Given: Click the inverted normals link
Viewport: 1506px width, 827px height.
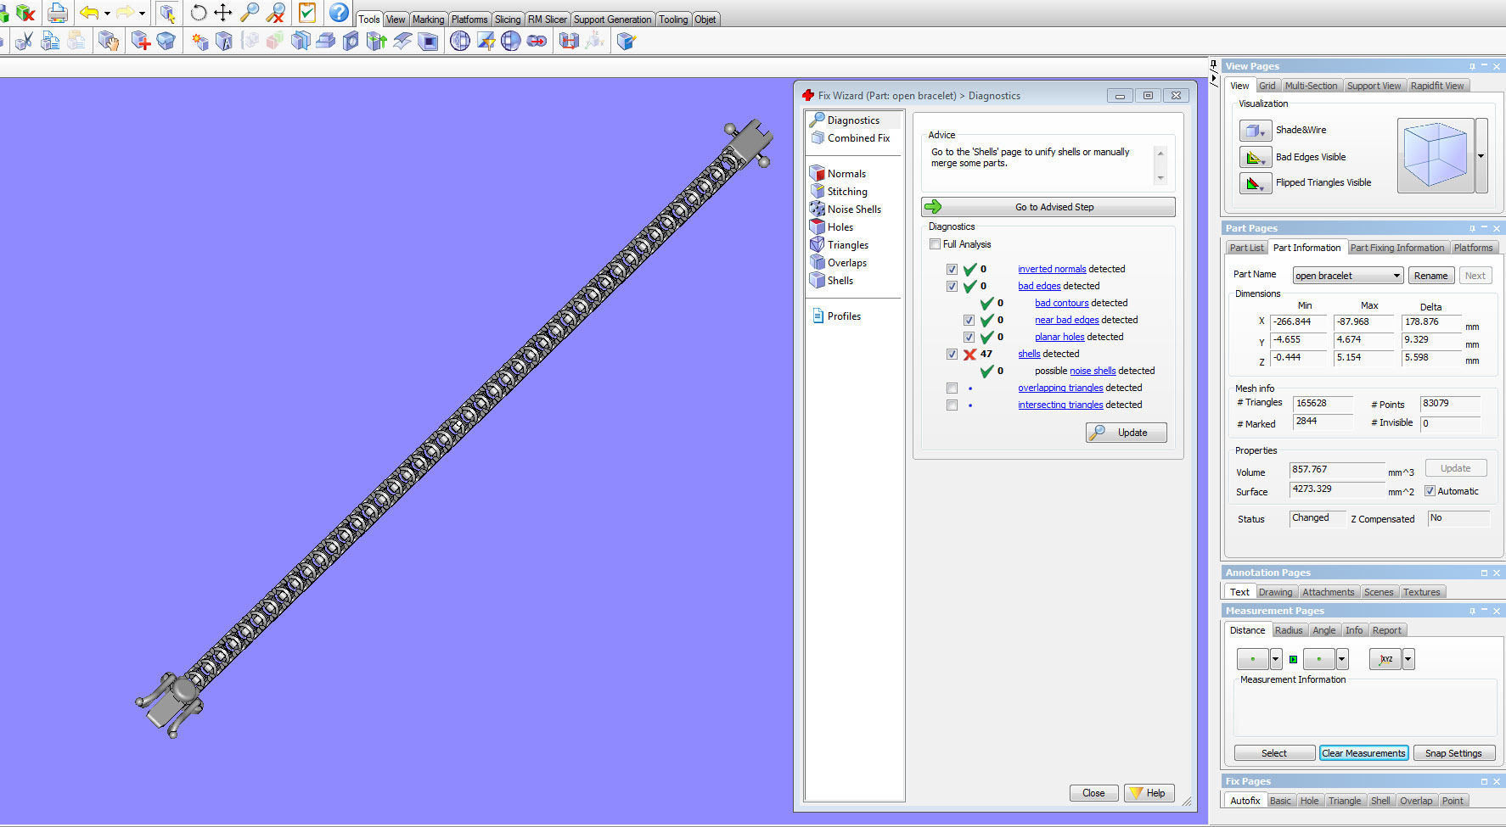Looking at the screenshot, I should coord(1052,269).
